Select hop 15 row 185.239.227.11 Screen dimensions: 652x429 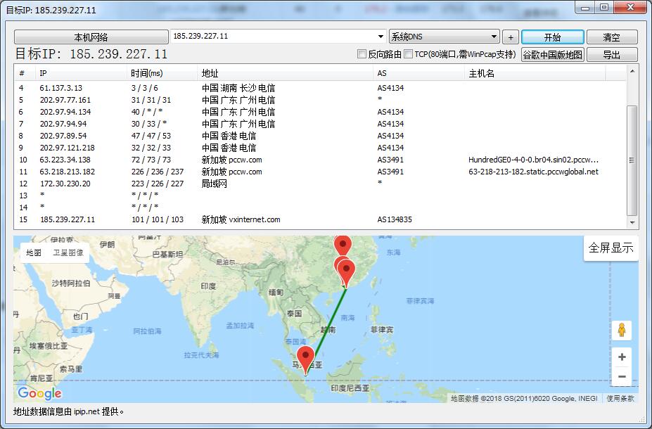[x=68, y=219]
